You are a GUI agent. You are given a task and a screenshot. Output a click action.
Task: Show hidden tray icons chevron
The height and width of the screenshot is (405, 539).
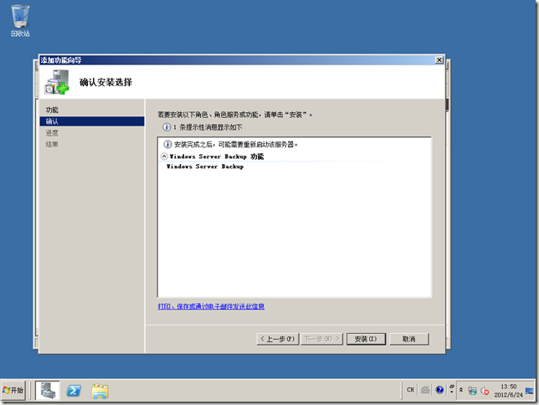pos(461,390)
